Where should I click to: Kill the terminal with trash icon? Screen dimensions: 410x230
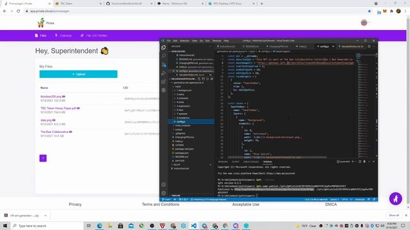pos(365,162)
